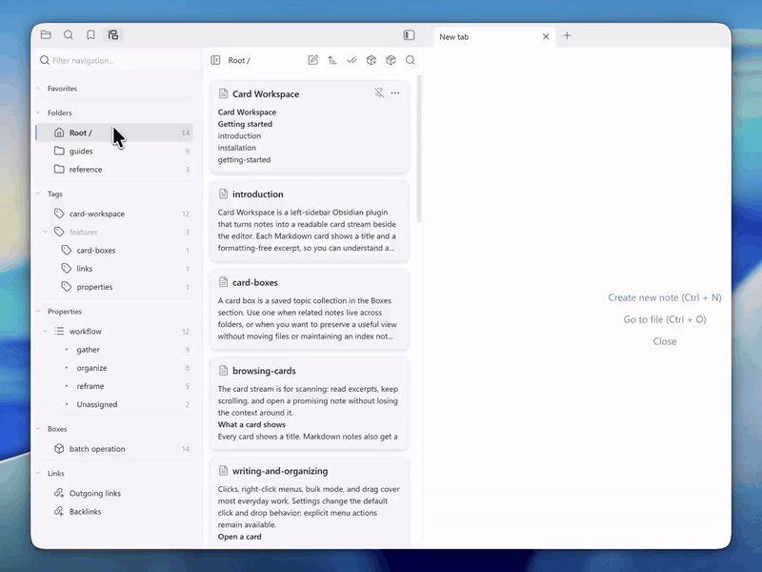Image resolution: width=762 pixels, height=572 pixels.
Task: Open the Card Workspace card's more options
Action: coord(395,92)
